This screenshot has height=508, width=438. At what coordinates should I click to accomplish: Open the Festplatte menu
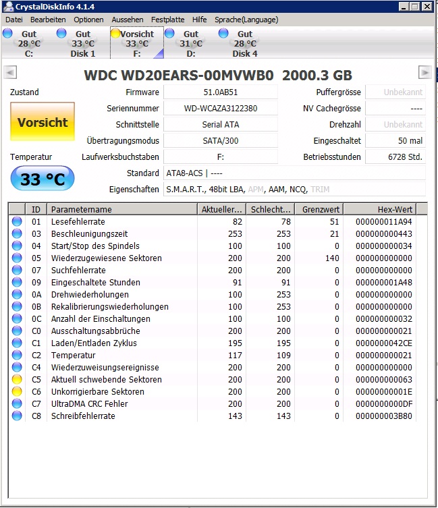167,20
